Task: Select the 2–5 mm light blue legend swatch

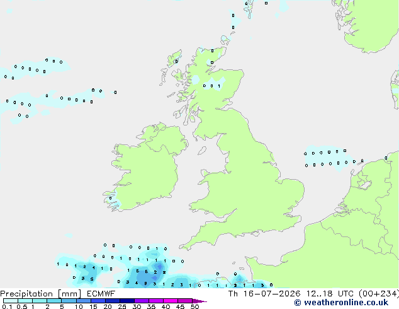Action: (54, 301)
